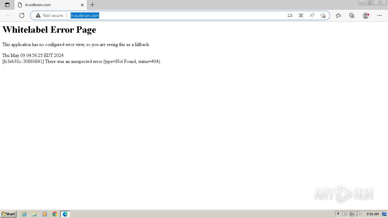This screenshot has width=388, height=218.
Task: Close the tr.outbrain.com tab
Action: coord(82,5)
